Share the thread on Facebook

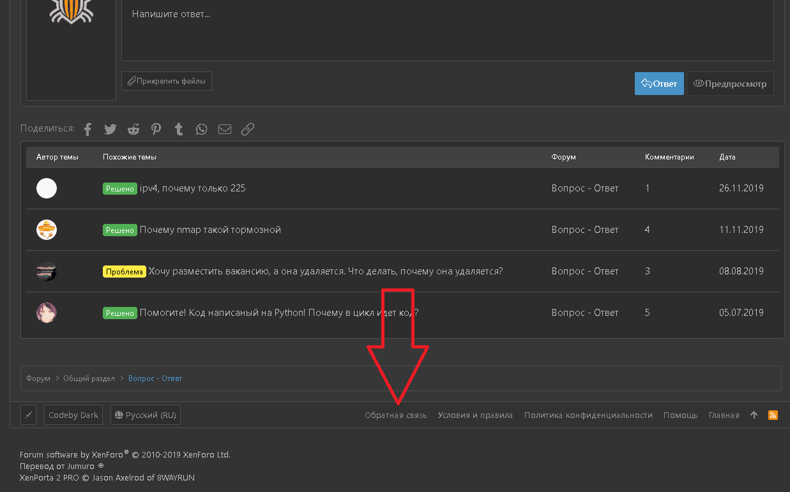click(88, 130)
